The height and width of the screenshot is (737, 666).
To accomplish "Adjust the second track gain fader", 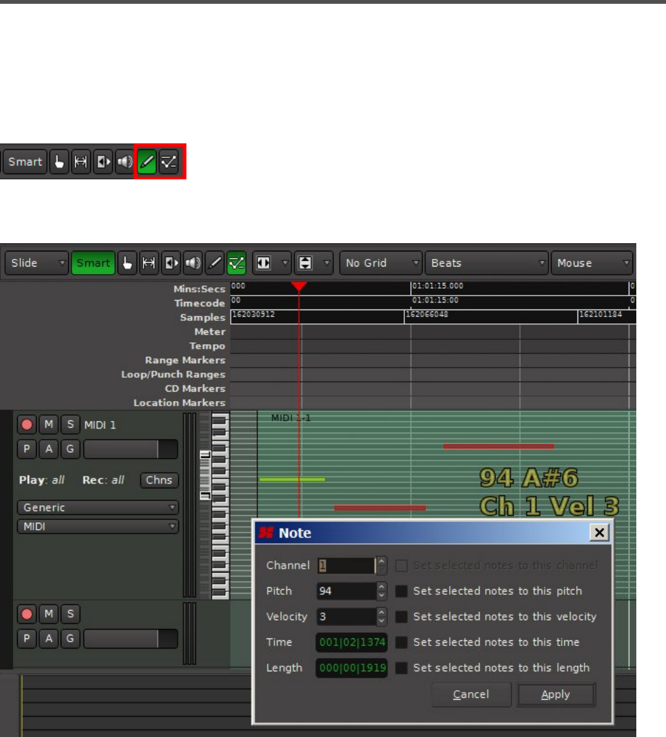I will click(131, 638).
